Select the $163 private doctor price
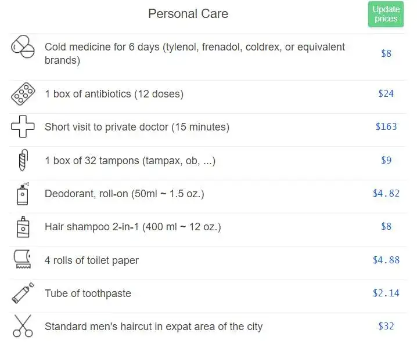Viewport: 417px width, 348px height. click(x=386, y=126)
